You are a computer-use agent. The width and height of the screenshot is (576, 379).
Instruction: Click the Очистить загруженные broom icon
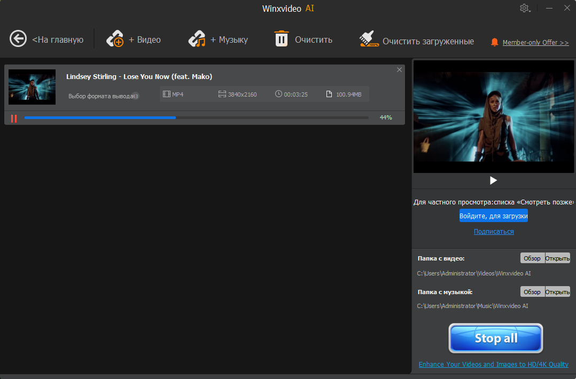[x=369, y=38]
